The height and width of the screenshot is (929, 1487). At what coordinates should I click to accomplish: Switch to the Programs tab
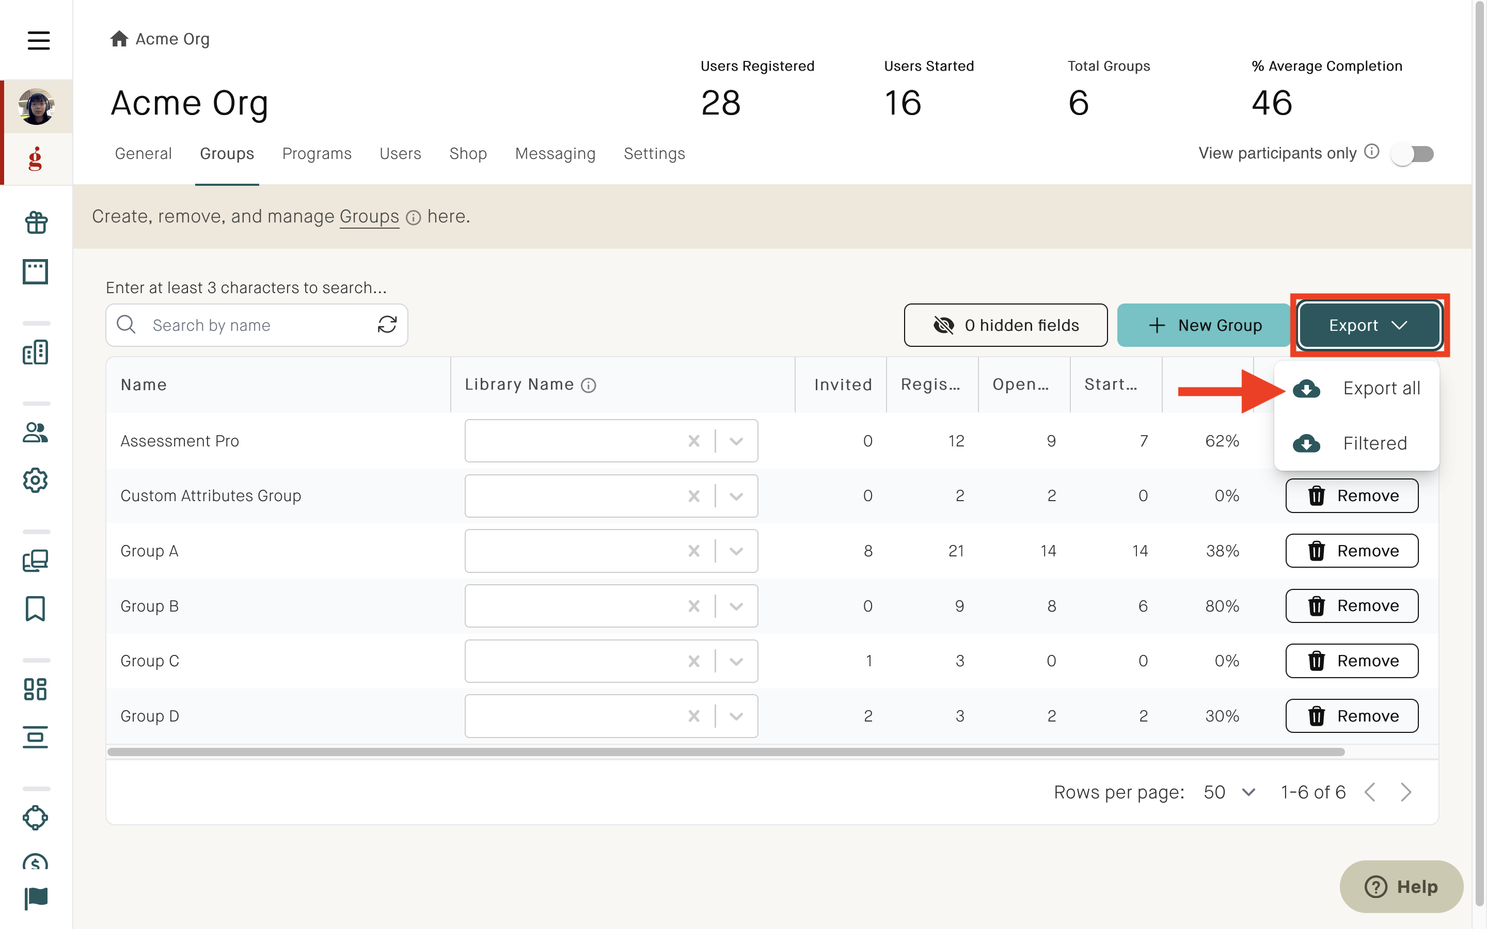317,154
